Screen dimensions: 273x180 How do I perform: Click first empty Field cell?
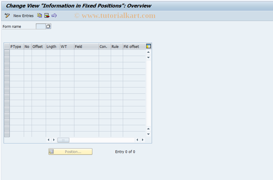point(86,53)
